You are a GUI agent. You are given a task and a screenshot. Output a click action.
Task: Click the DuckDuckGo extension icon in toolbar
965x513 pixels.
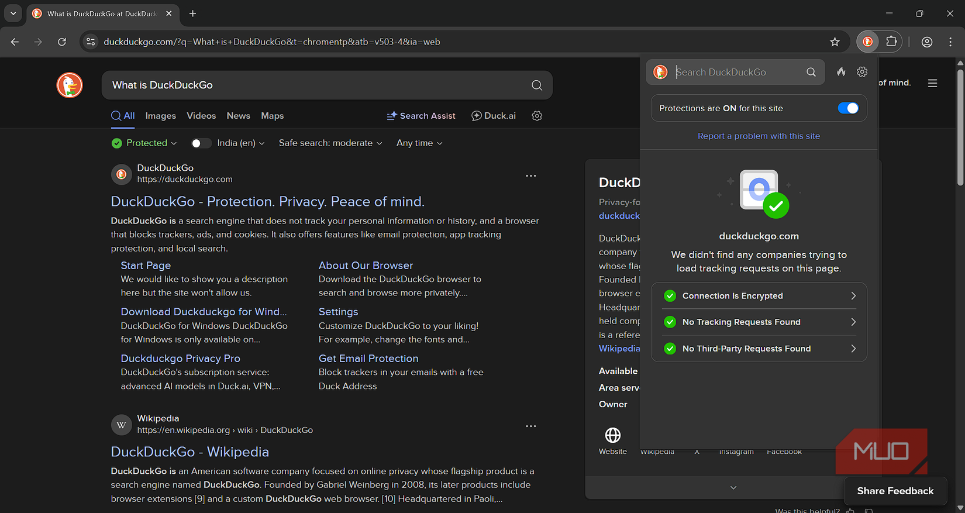click(x=868, y=42)
